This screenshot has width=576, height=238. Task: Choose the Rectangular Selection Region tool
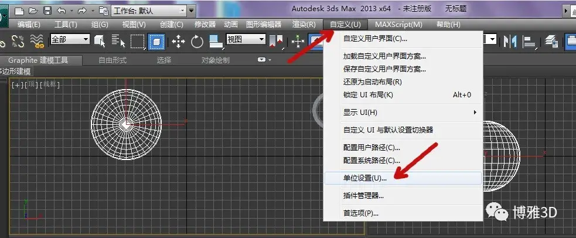138,42
